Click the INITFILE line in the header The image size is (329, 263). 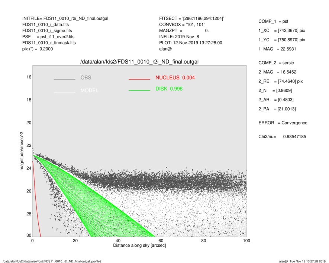pos(65,18)
